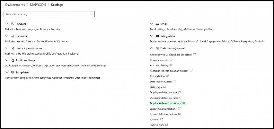Click the gear icon beside Product heading
The width and height of the screenshot is (274, 129).
tap(13, 24)
